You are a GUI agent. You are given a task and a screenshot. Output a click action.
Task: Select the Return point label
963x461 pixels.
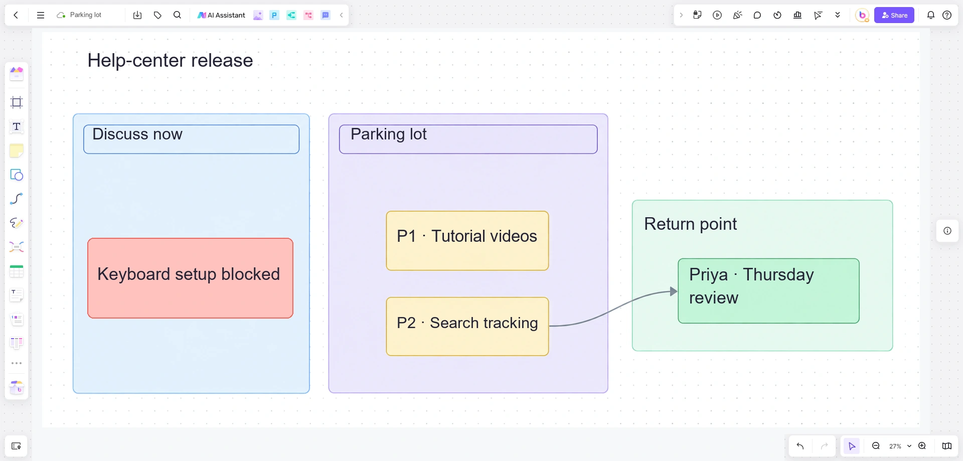click(690, 224)
